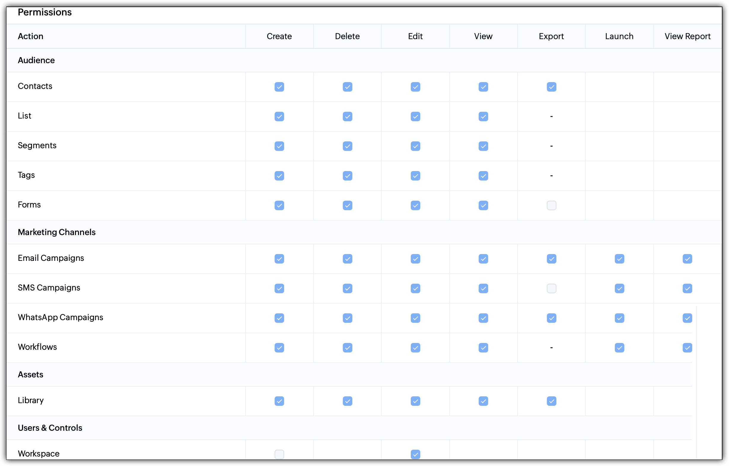
Task: Toggle Contacts View checkbox
Action: [x=483, y=87]
